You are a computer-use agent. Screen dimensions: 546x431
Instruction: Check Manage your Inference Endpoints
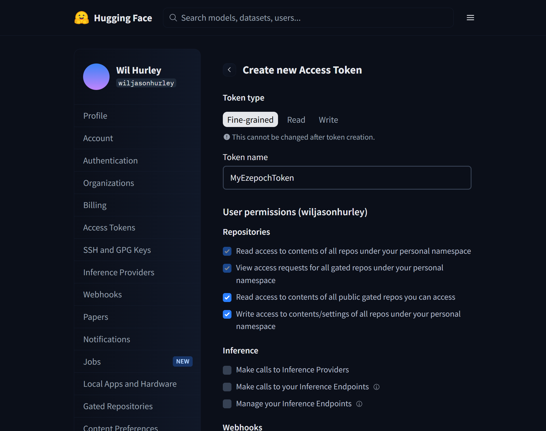pyautogui.click(x=227, y=404)
